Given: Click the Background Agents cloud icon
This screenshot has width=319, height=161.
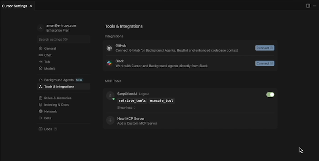Looking at the screenshot, I should [x=41, y=80].
